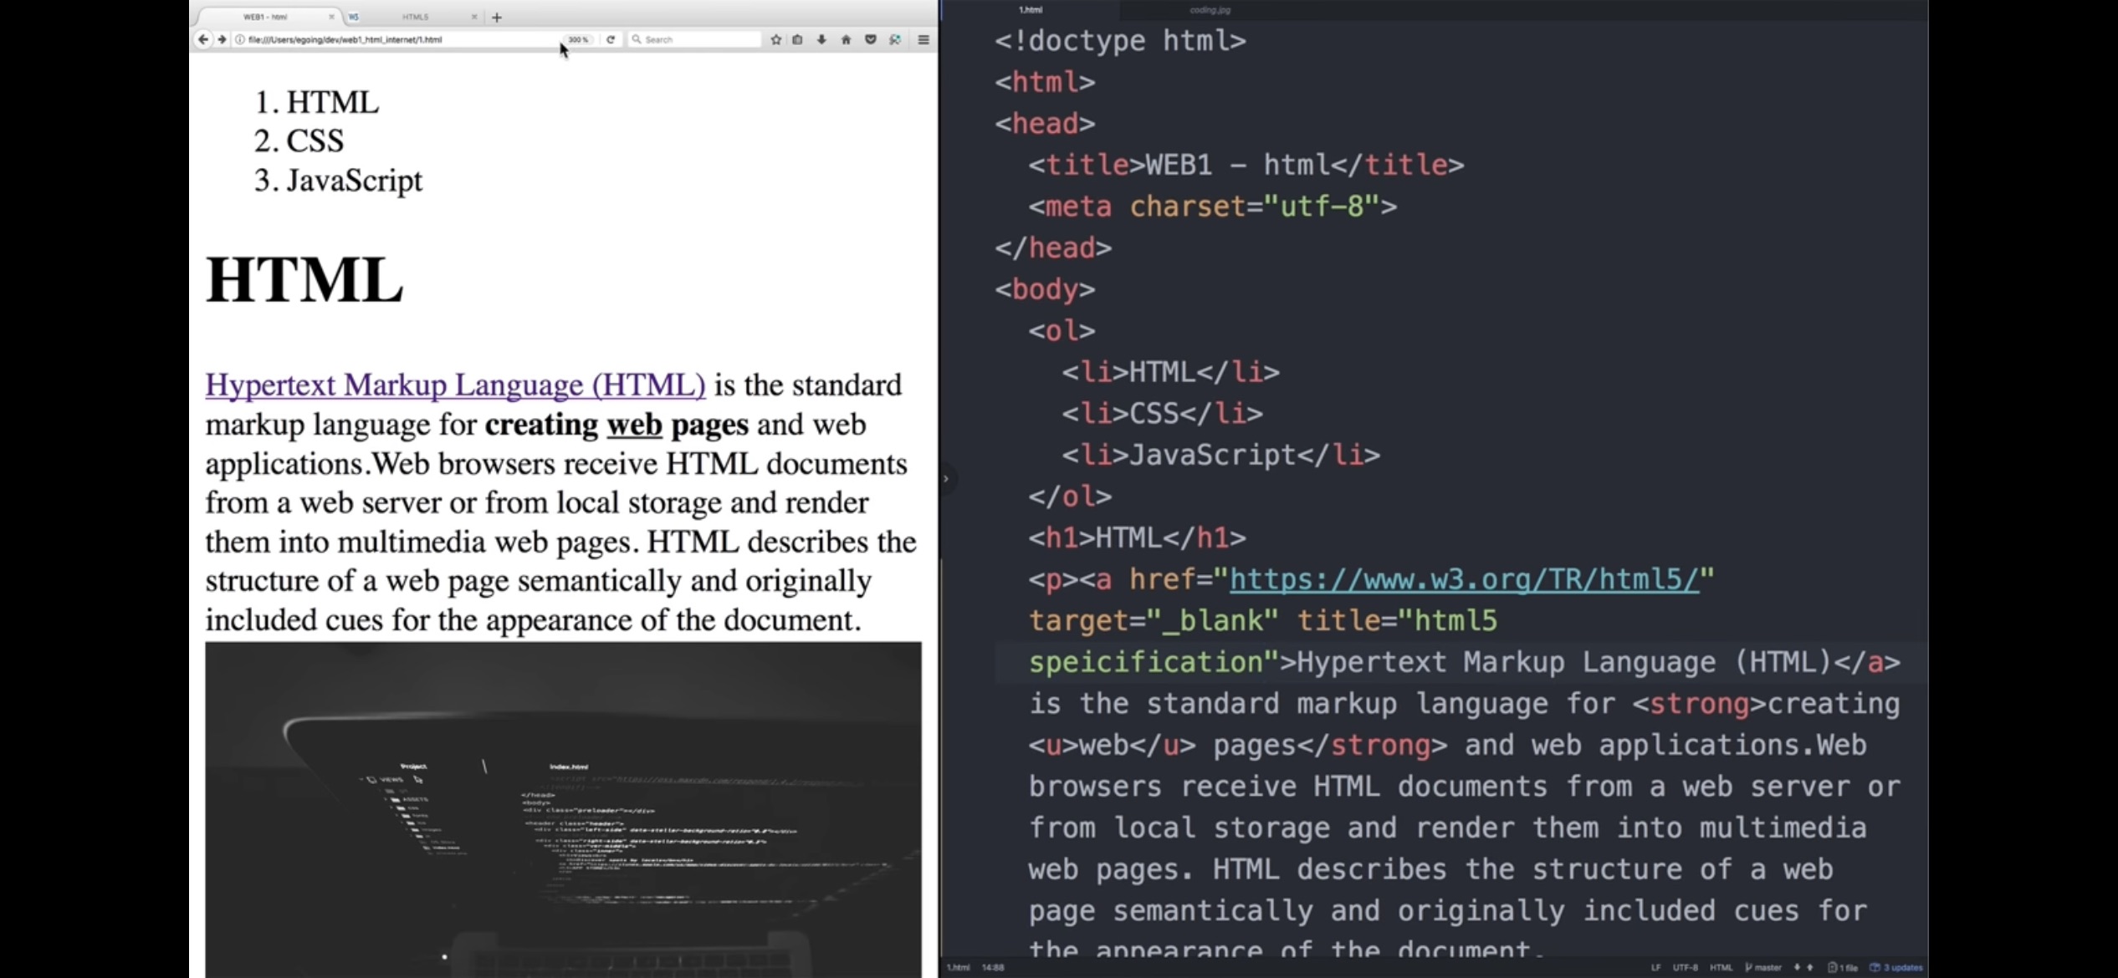The image size is (2118, 978).
Task: Click git pull down arrow in status bar
Action: coord(1797,967)
